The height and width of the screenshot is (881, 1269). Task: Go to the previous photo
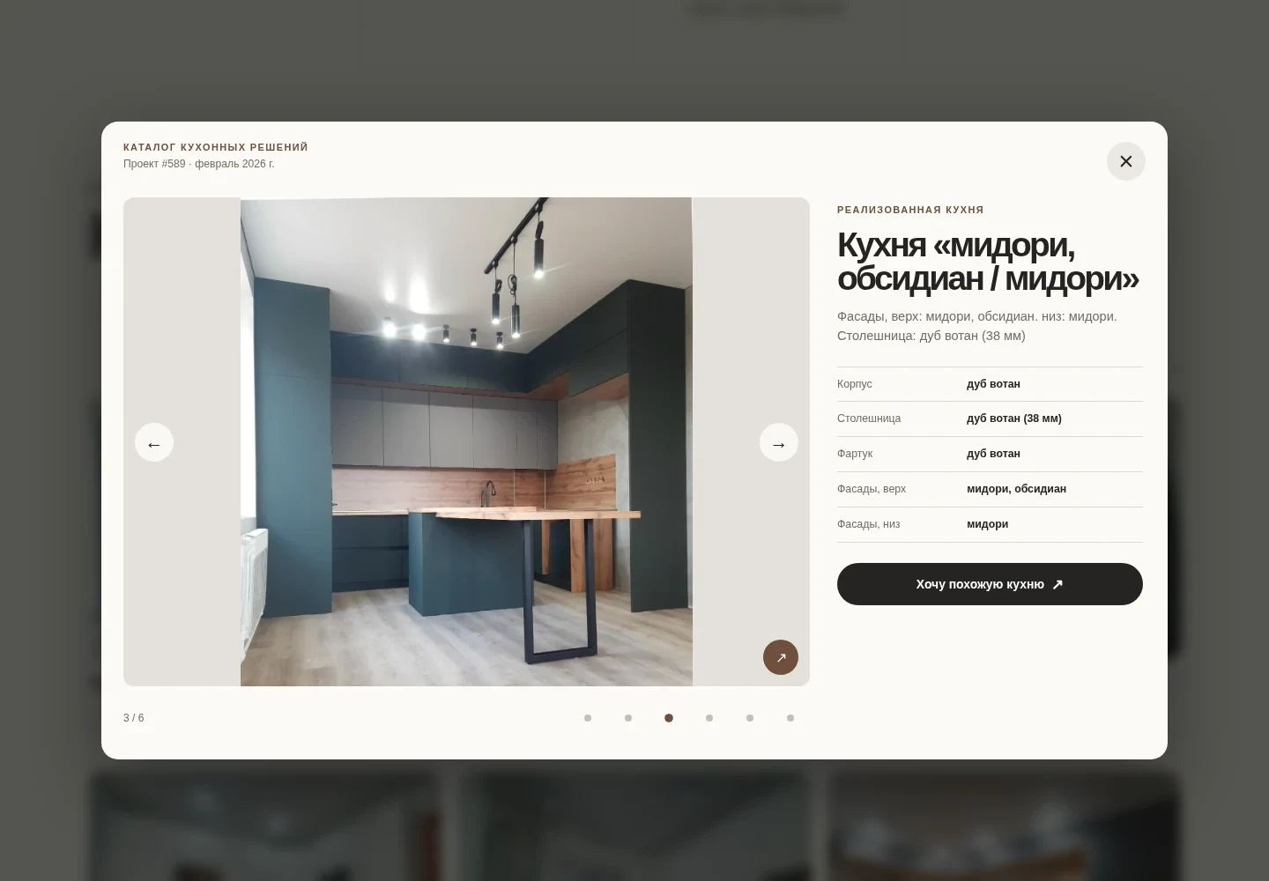[154, 442]
